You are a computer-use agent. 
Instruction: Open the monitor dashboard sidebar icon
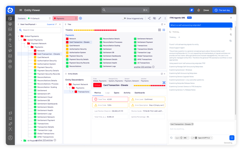(10, 24)
